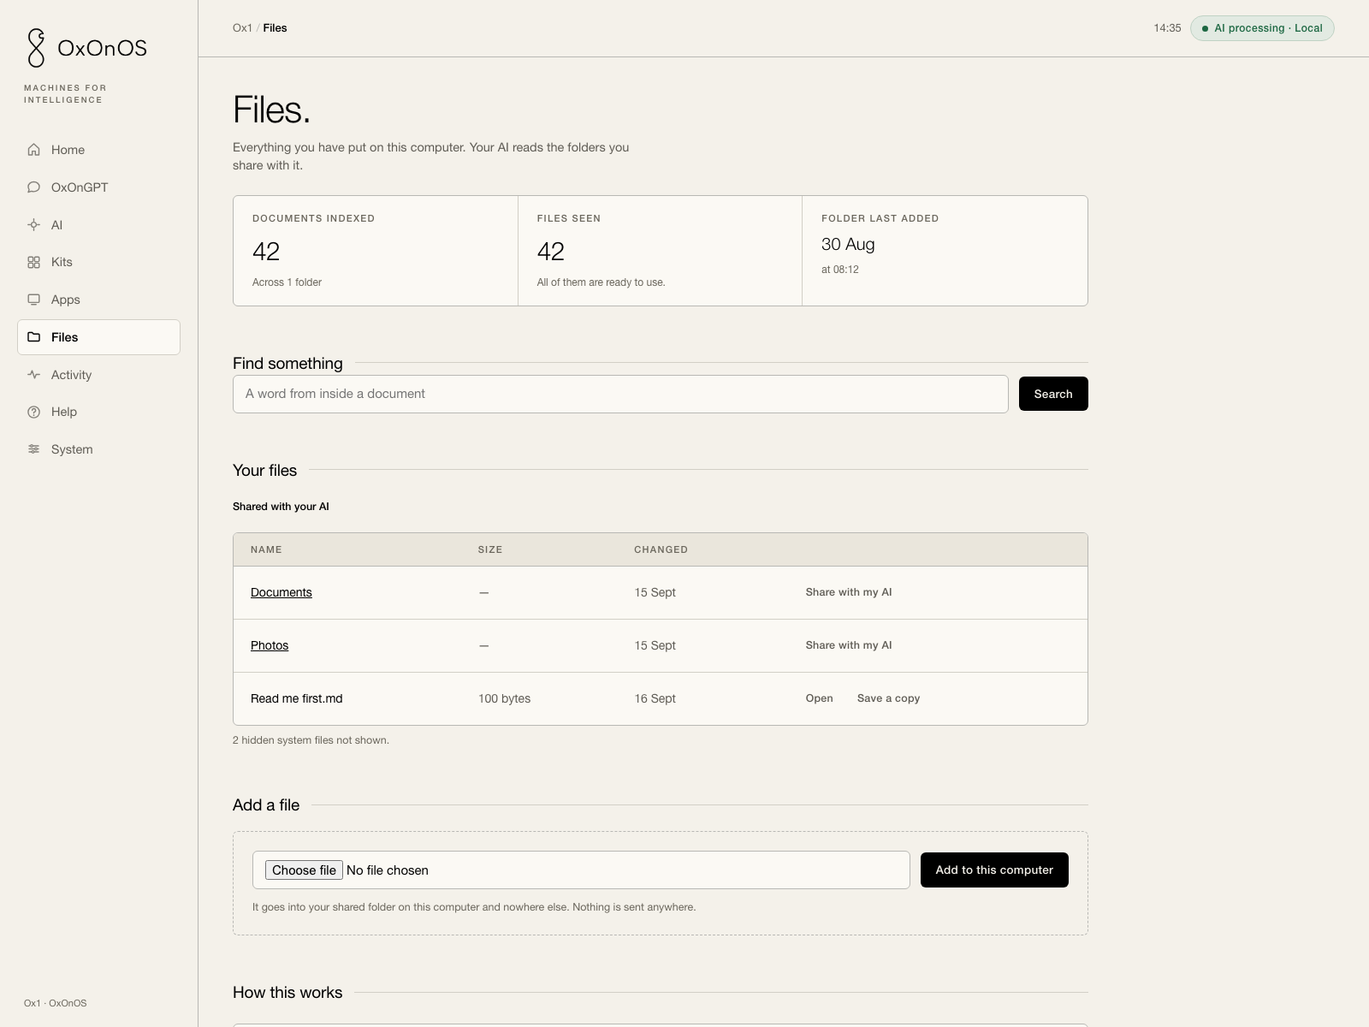1369x1027 pixels.
Task: Click the 100 bytes size value
Action: 504,698
